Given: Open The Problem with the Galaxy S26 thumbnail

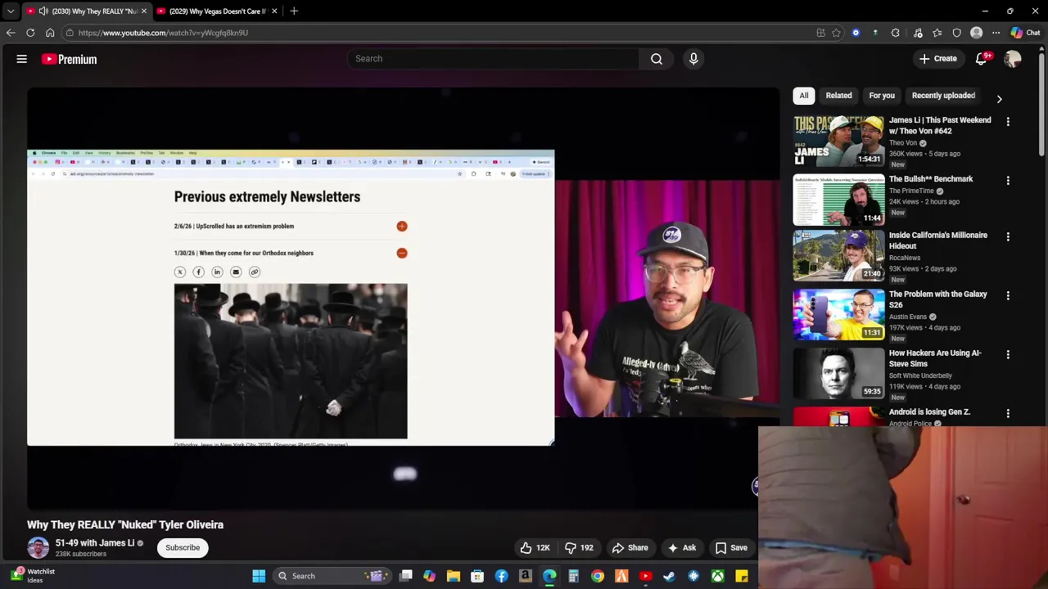Looking at the screenshot, I should click(x=838, y=315).
